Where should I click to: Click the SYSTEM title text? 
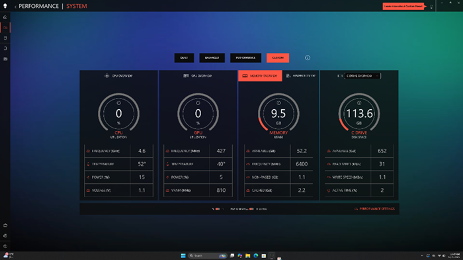point(77,6)
